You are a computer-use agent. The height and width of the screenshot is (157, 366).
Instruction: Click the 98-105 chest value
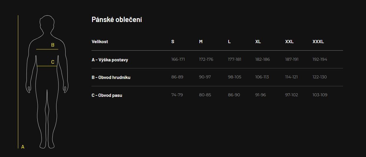click(x=234, y=77)
